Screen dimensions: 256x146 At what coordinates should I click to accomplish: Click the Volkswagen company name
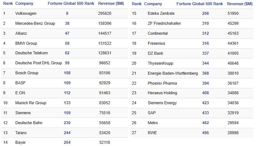[26, 13]
